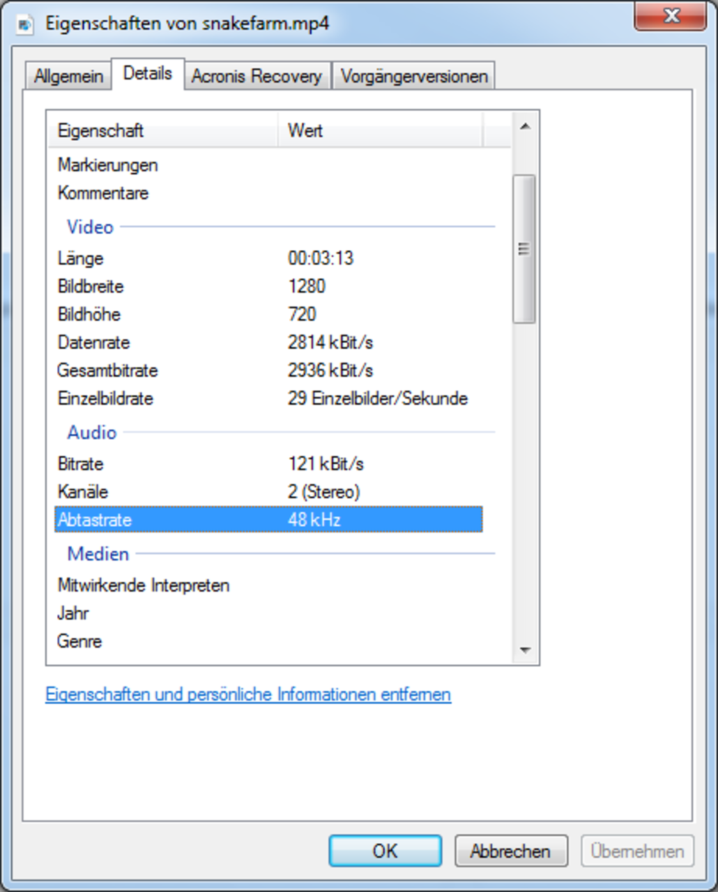Select the Abtastrate row

click(268, 520)
